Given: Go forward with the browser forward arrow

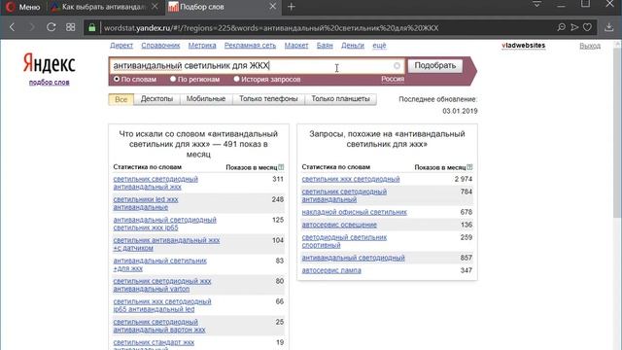Looking at the screenshot, I should pyautogui.click(x=32, y=27).
